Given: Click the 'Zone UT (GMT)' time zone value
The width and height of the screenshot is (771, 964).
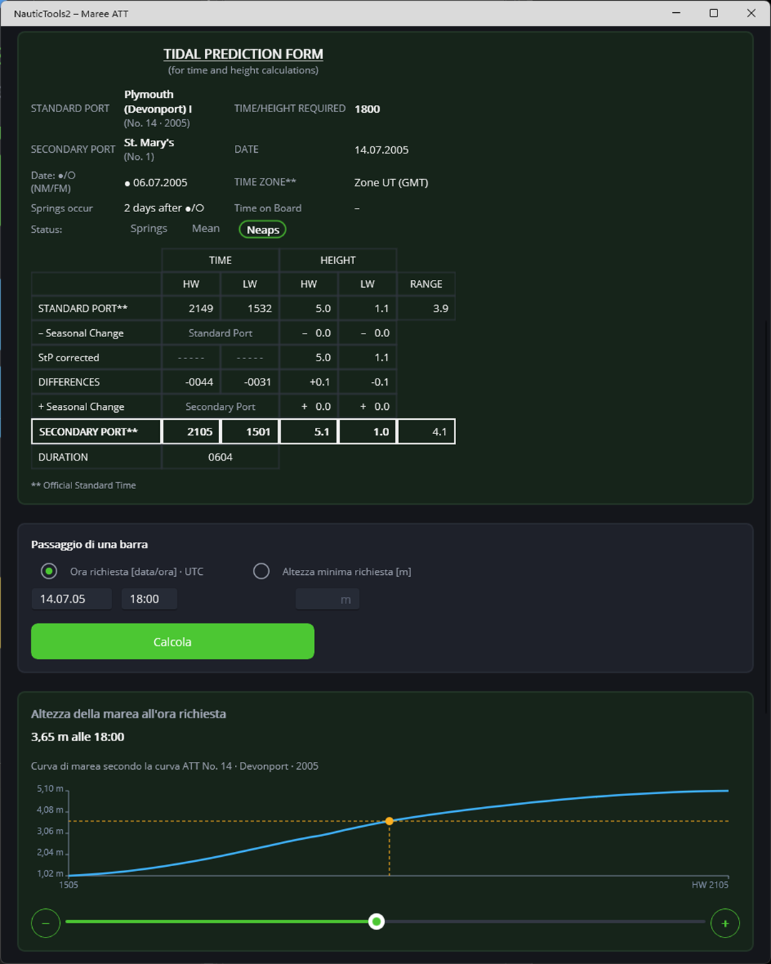Looking at the screenshot, I should point(391,182).
